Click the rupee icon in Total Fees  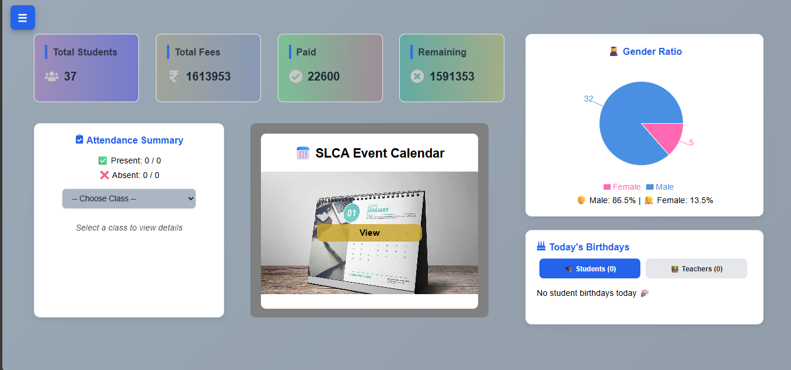(x=173, y=76)
